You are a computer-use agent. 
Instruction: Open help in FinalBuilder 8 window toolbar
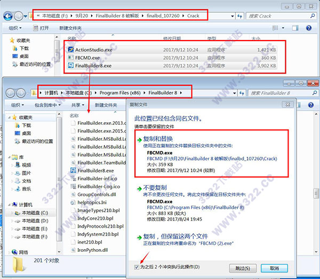tap(311, 105)
